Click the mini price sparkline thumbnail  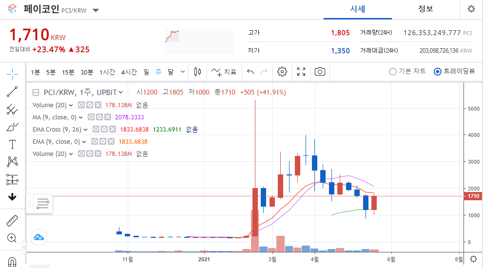[199, 41]
